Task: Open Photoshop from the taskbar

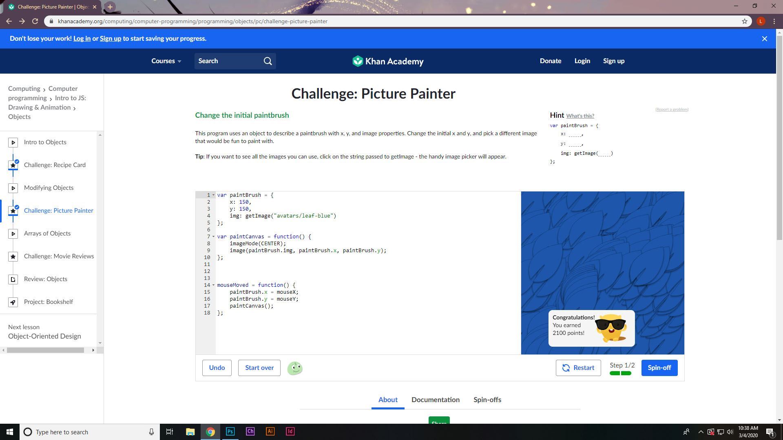Action: pos(230,431)
